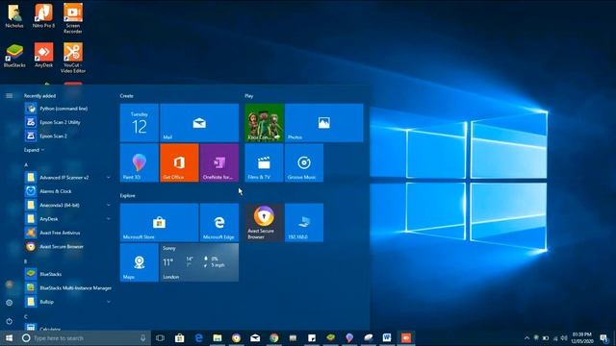This screenshot has height=346, width=616.
Task: Open the Microsoft Store tile
Action: point(159,222)
